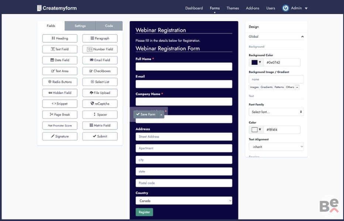Add a Matrix Field element
This screenshot has height=221, width=344.
[100, 125]
